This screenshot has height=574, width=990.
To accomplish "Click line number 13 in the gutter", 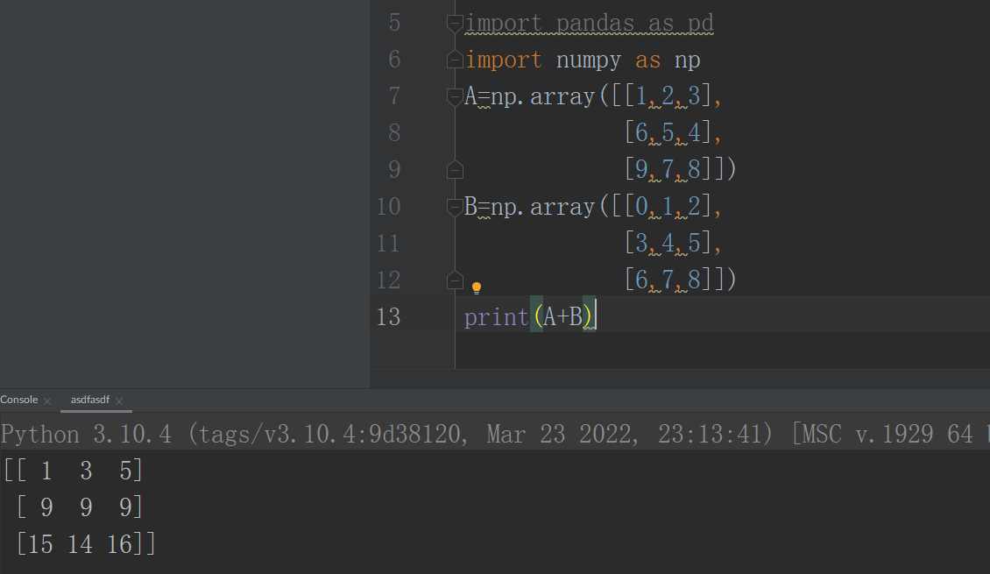I will [387, 316].
